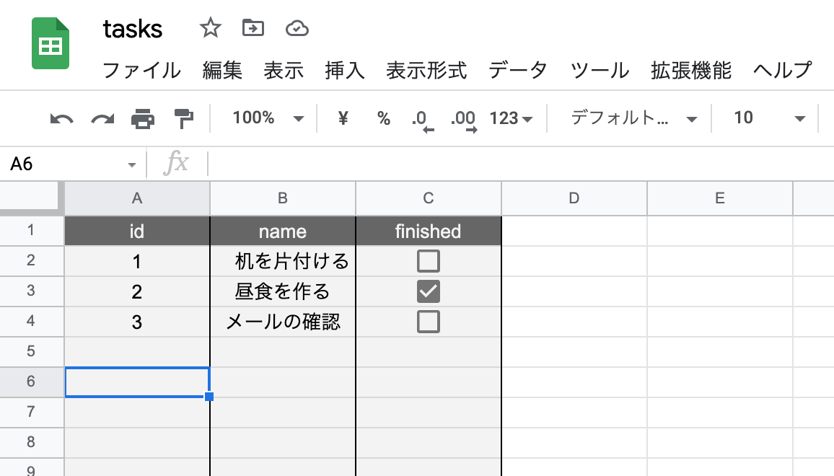Click the move to folder icon

[253, 28]
